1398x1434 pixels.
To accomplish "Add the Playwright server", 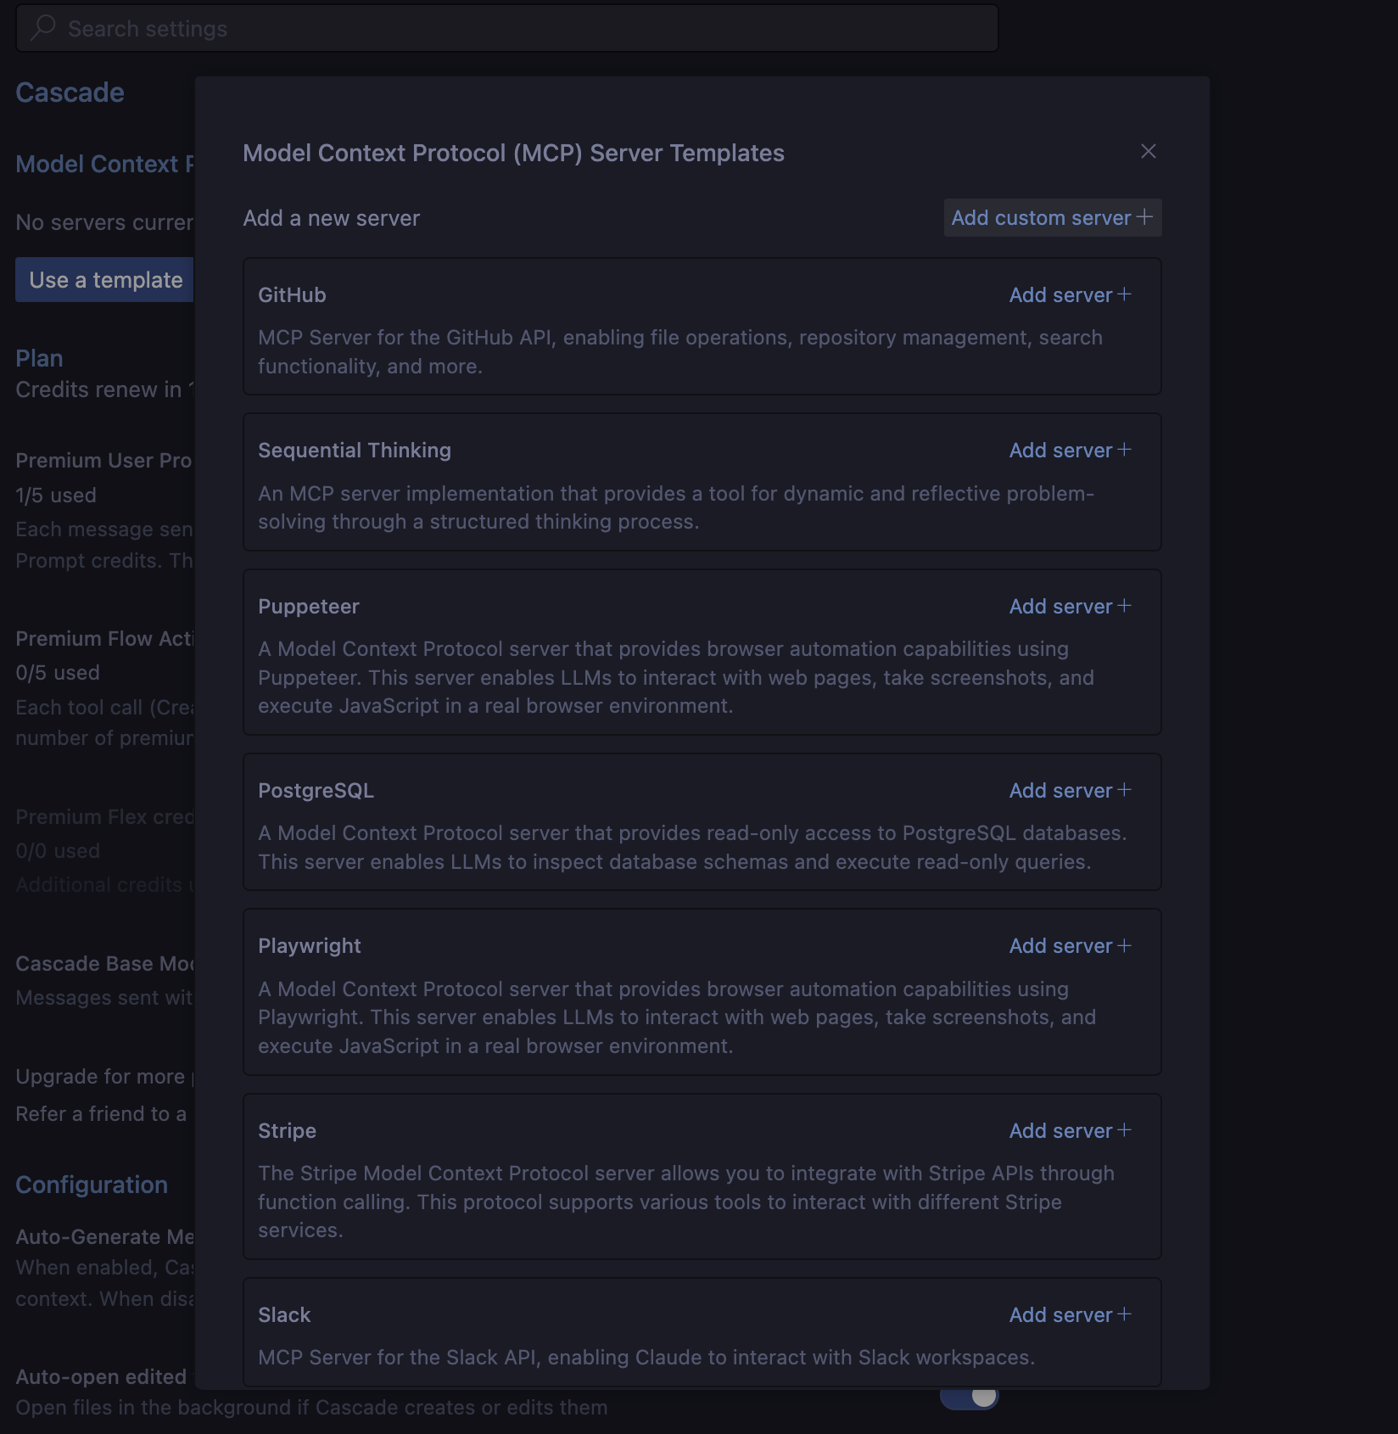I will click(1070, 946).
